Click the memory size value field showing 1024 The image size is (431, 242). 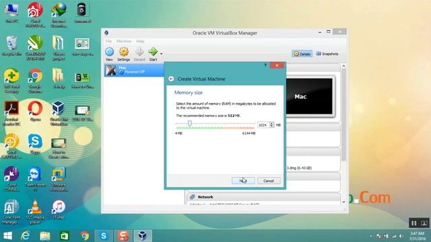coord(263,125)
